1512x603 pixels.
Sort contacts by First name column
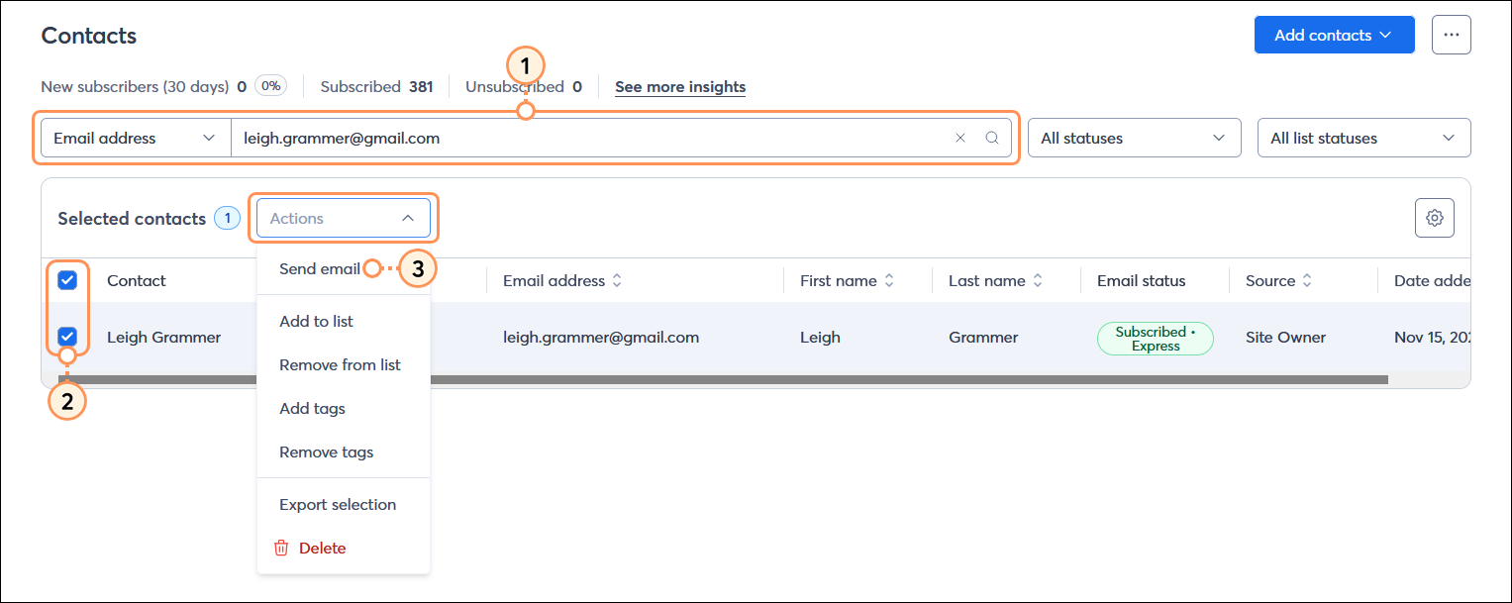pos(890,280)
